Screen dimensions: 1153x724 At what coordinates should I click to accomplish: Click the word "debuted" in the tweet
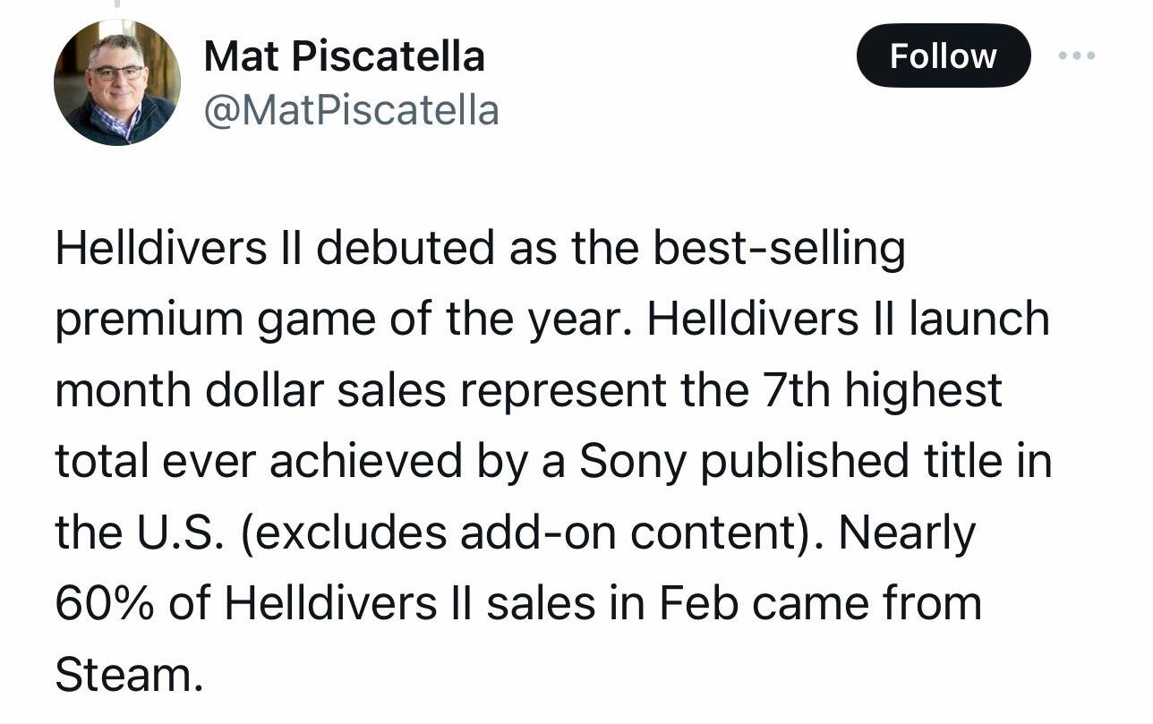(404, 248)
